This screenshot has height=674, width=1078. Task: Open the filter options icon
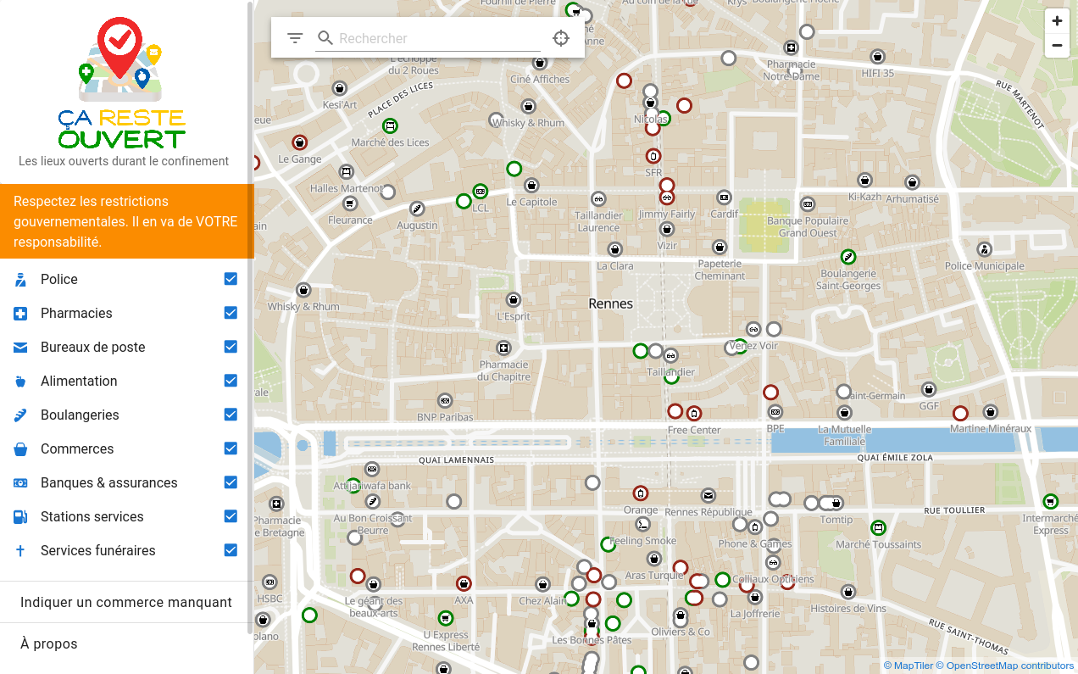click(295, 38)
